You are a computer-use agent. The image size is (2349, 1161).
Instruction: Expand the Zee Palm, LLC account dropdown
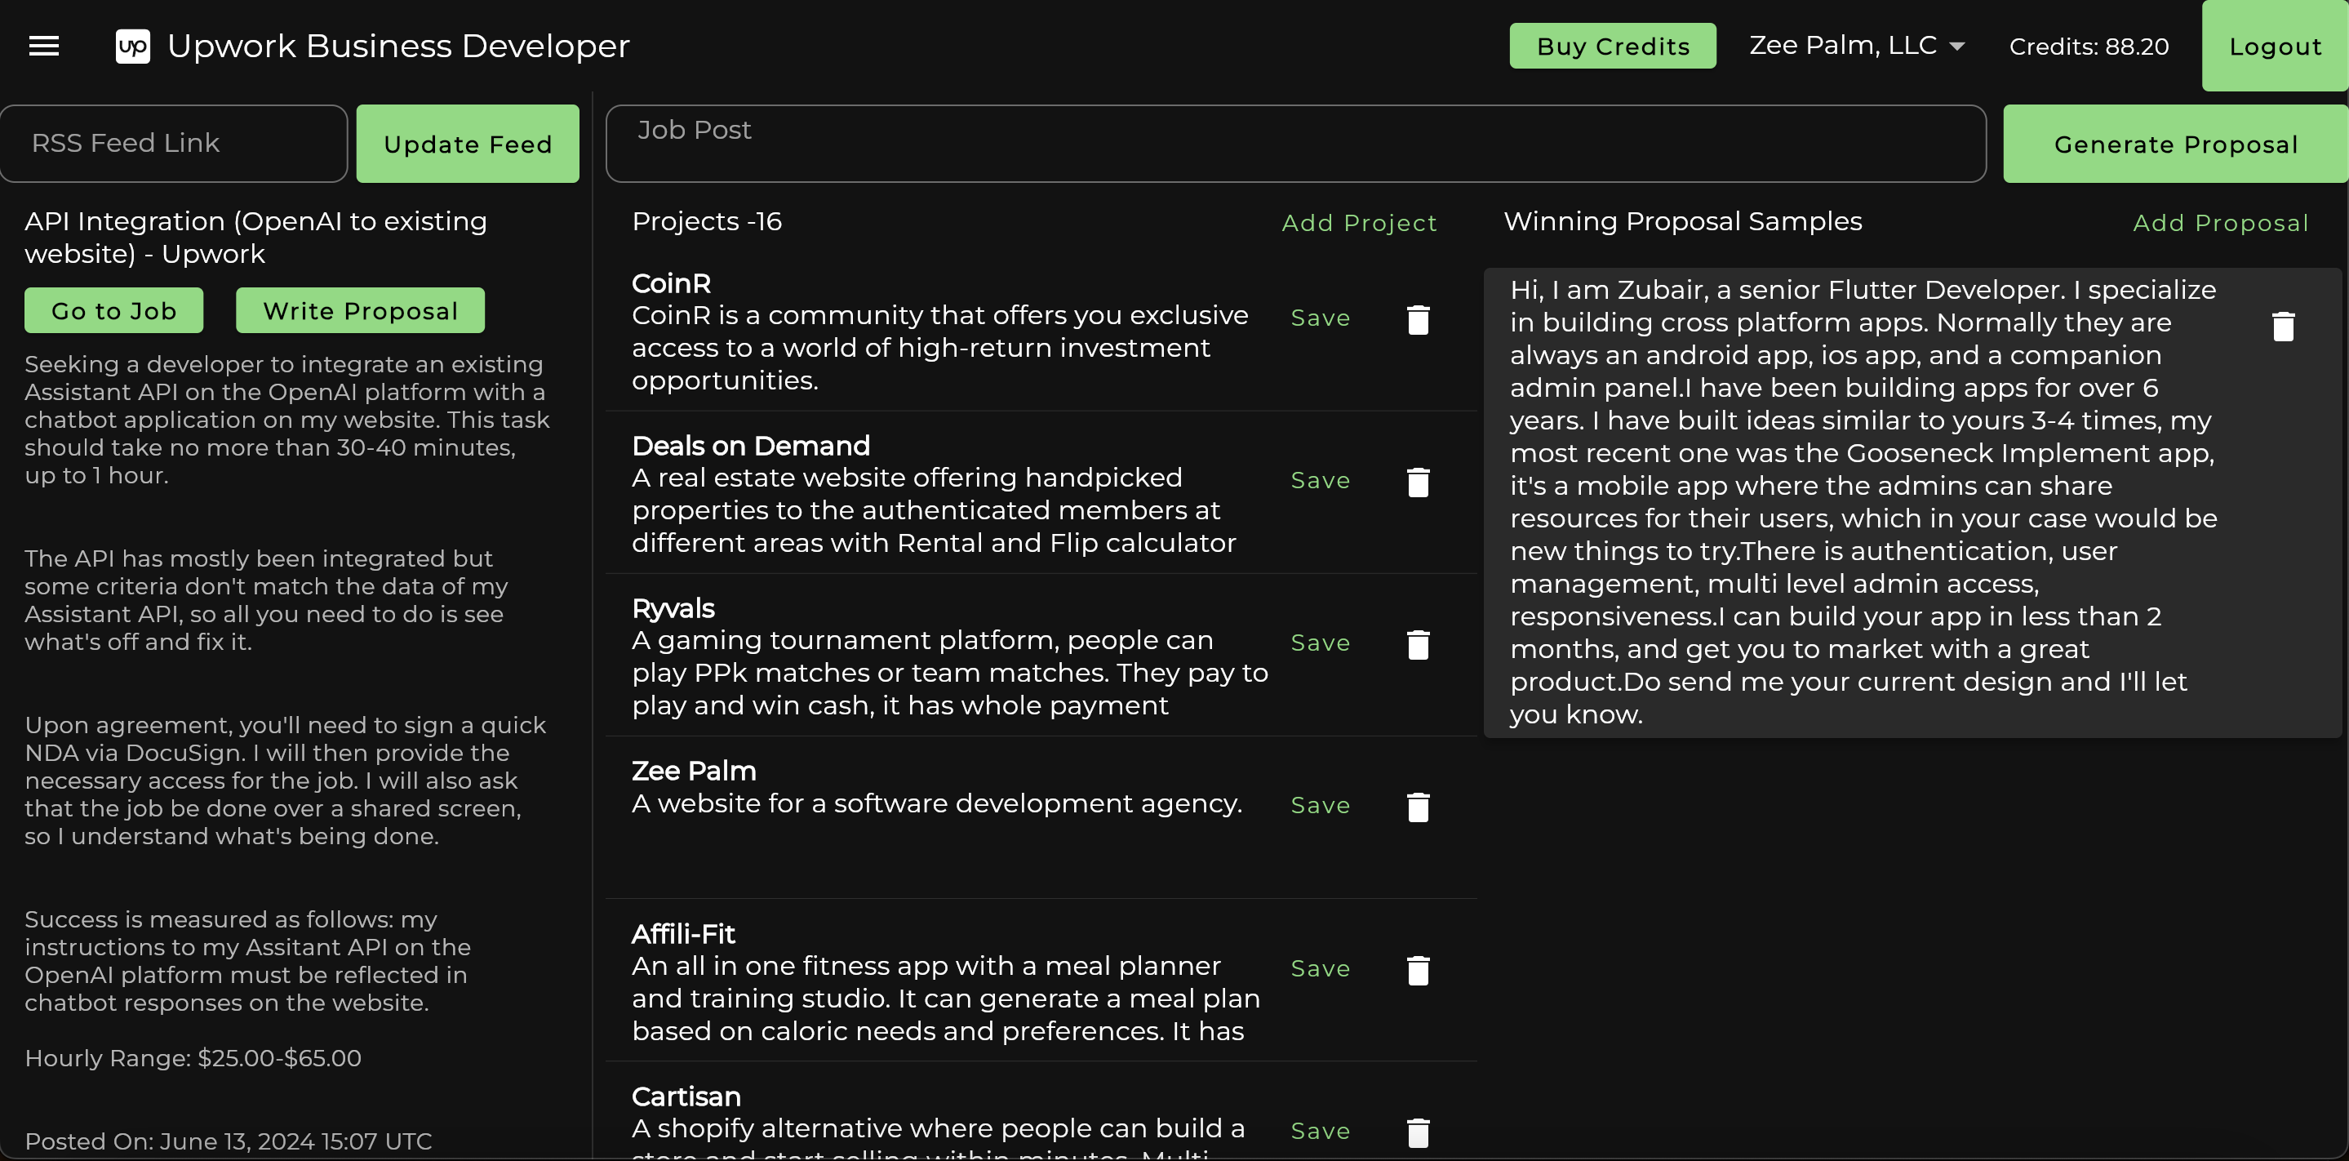(x=1857, y=46)
